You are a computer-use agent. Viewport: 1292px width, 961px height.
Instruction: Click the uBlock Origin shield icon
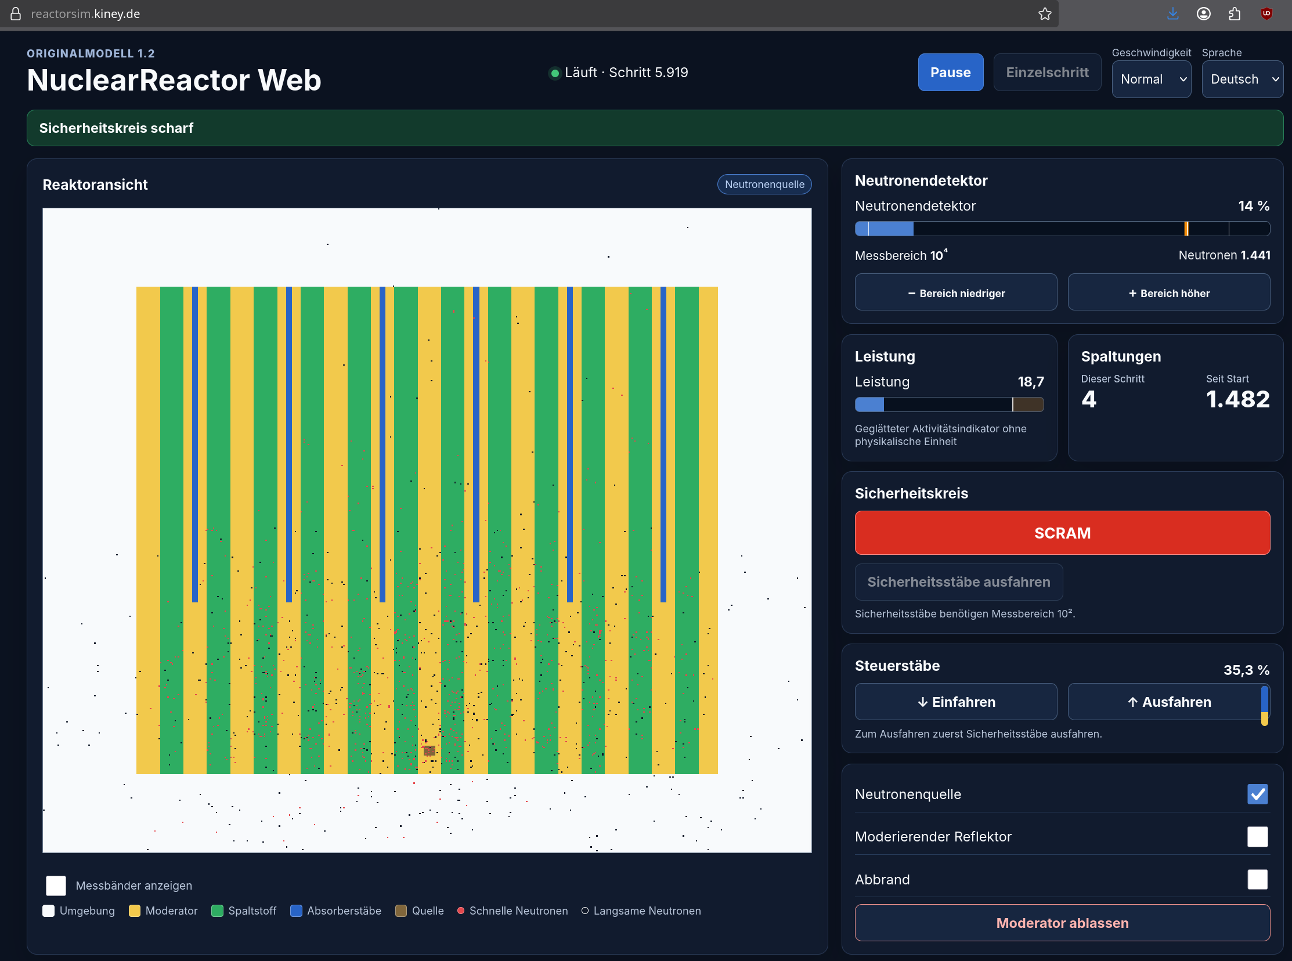point(1266,14)
